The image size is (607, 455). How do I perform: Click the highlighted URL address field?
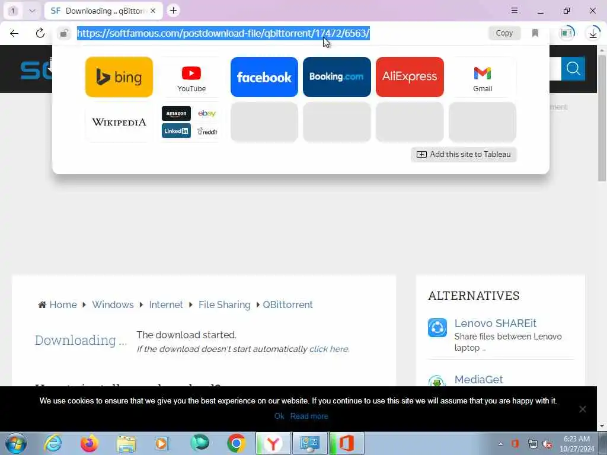coord(223,33)
